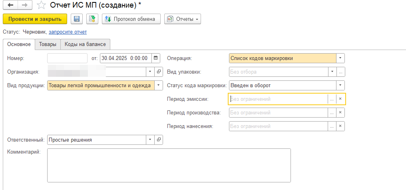
Task: Open the Статус кода маркировки dropdown
Action: pyautogui.click(x=340, y=85)
